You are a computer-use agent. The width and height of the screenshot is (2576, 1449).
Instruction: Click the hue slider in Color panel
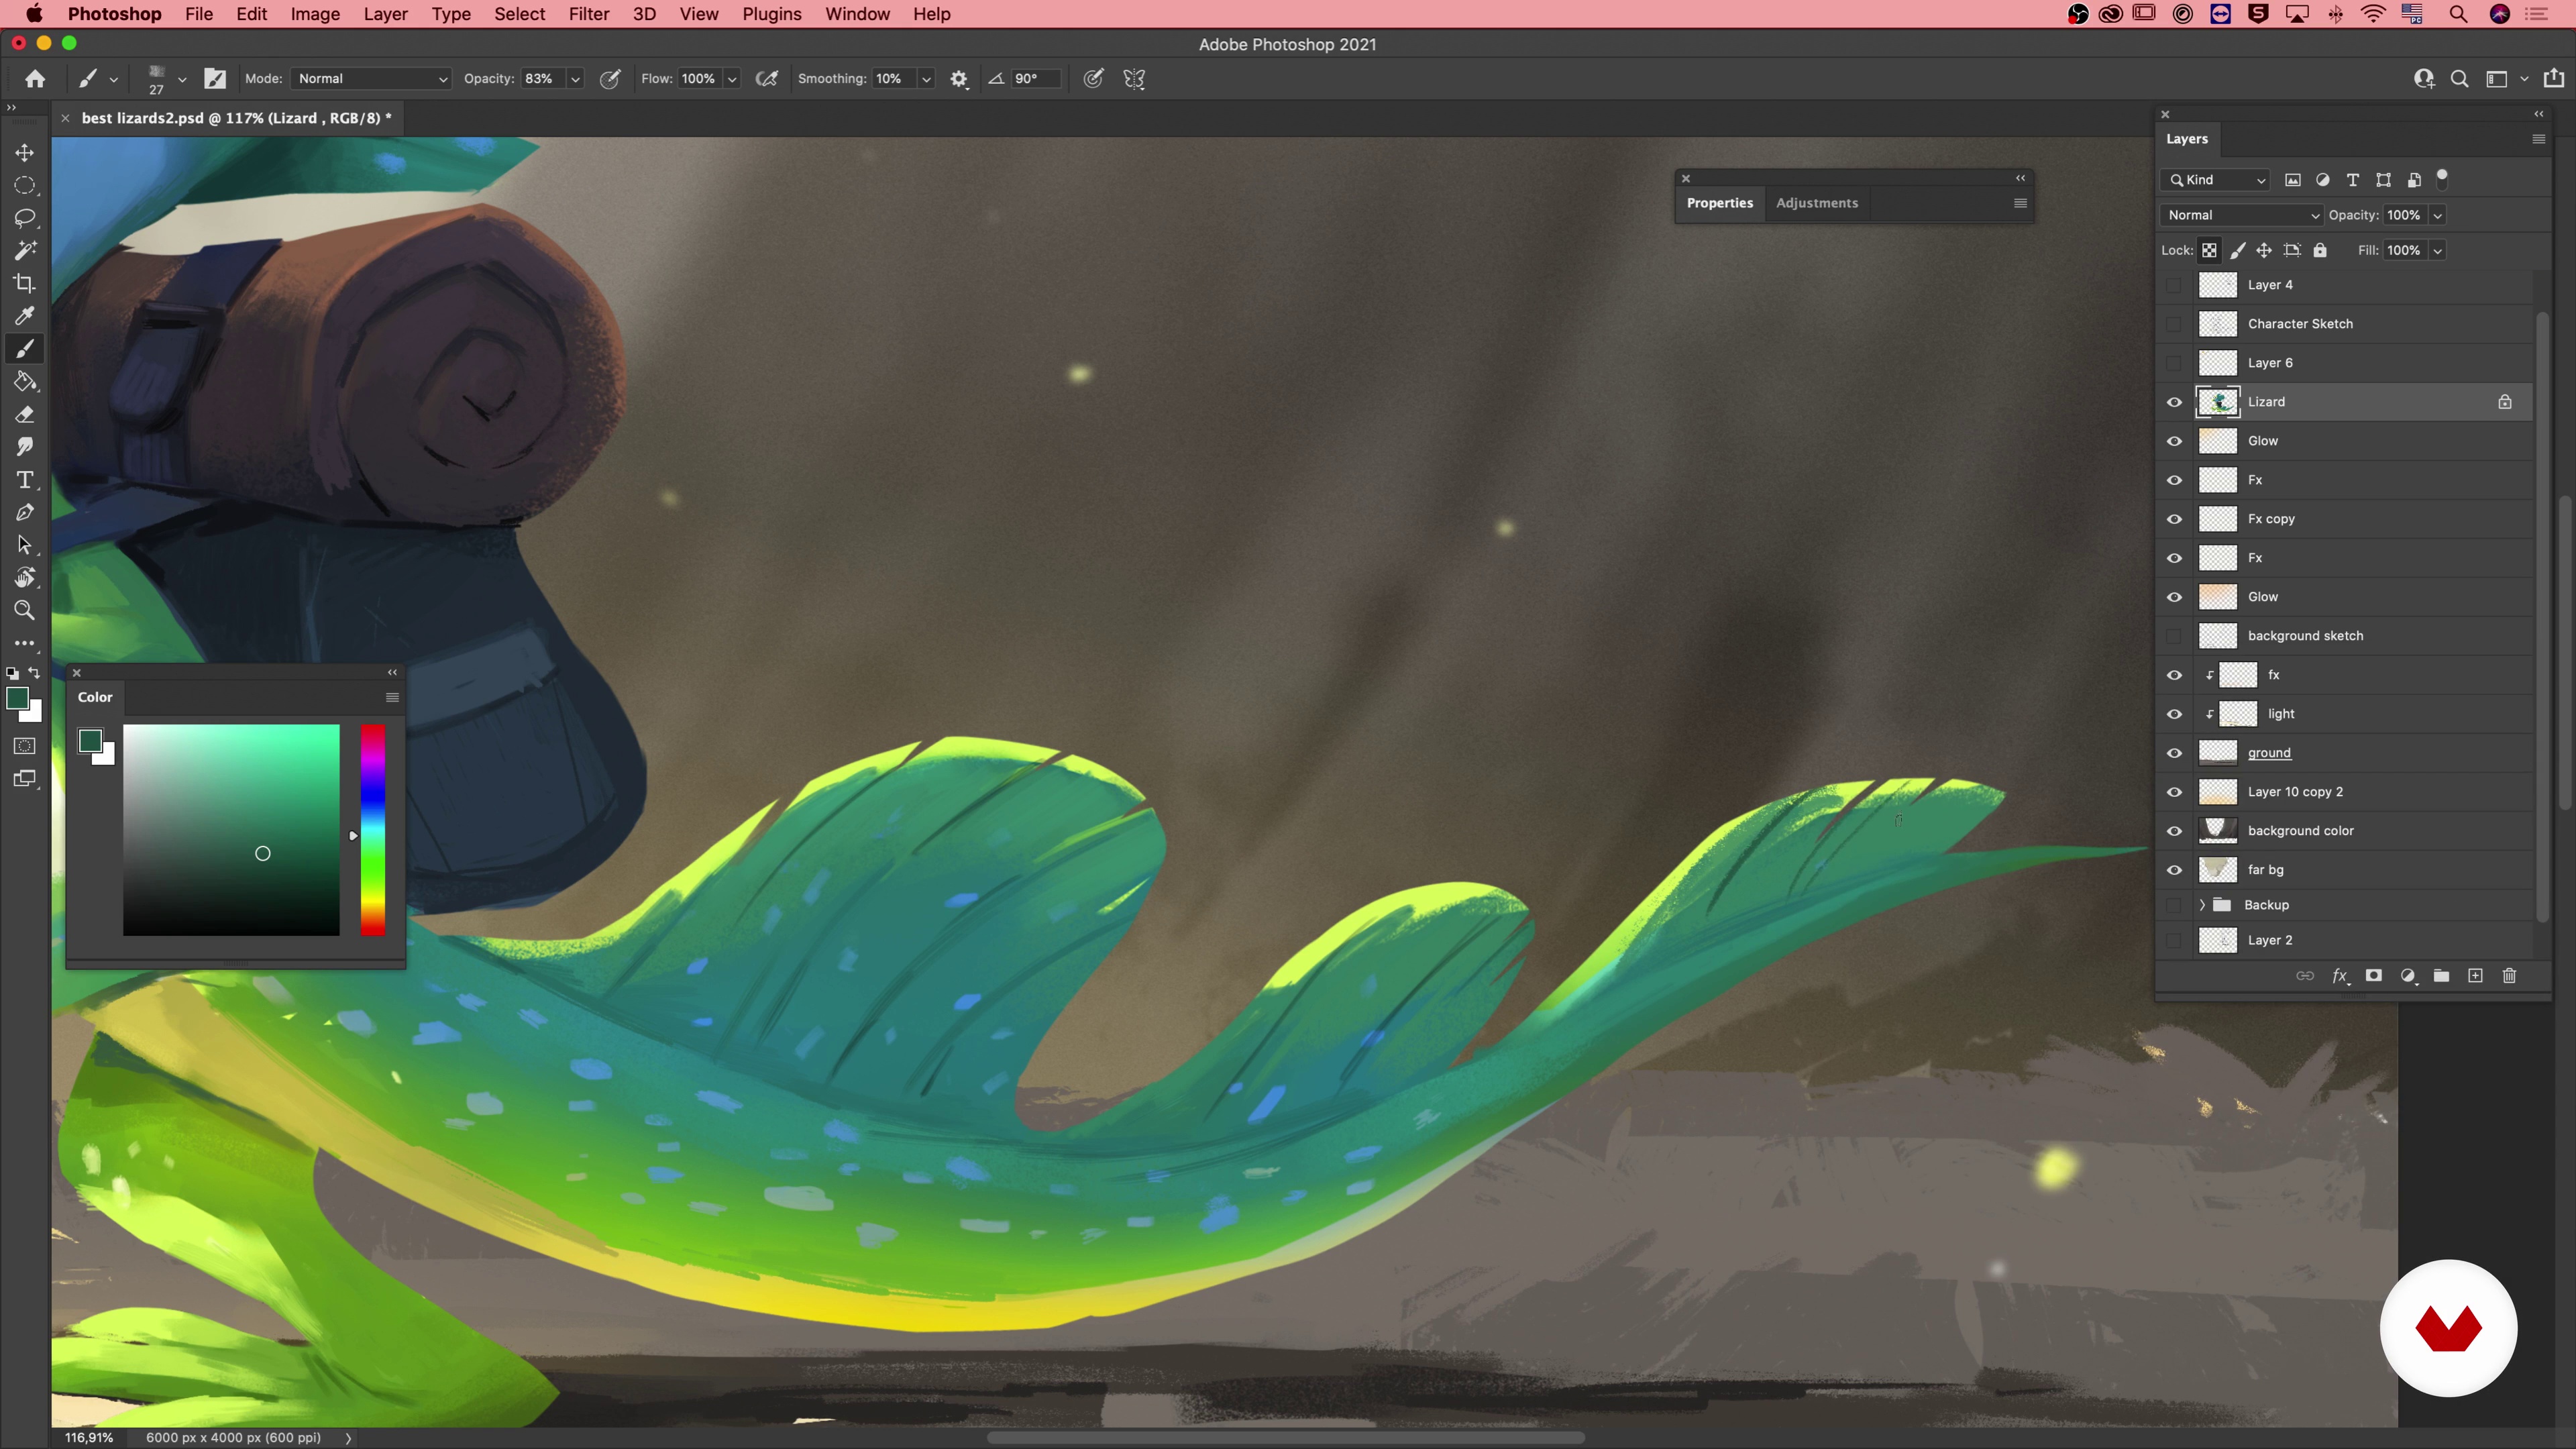pos(373,830)
